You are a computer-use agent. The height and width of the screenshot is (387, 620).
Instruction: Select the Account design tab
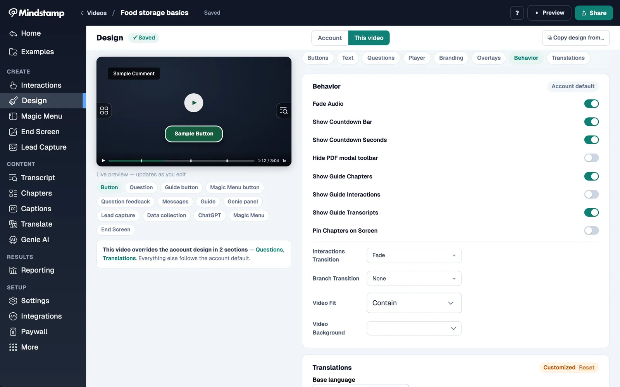pos(330,38)
